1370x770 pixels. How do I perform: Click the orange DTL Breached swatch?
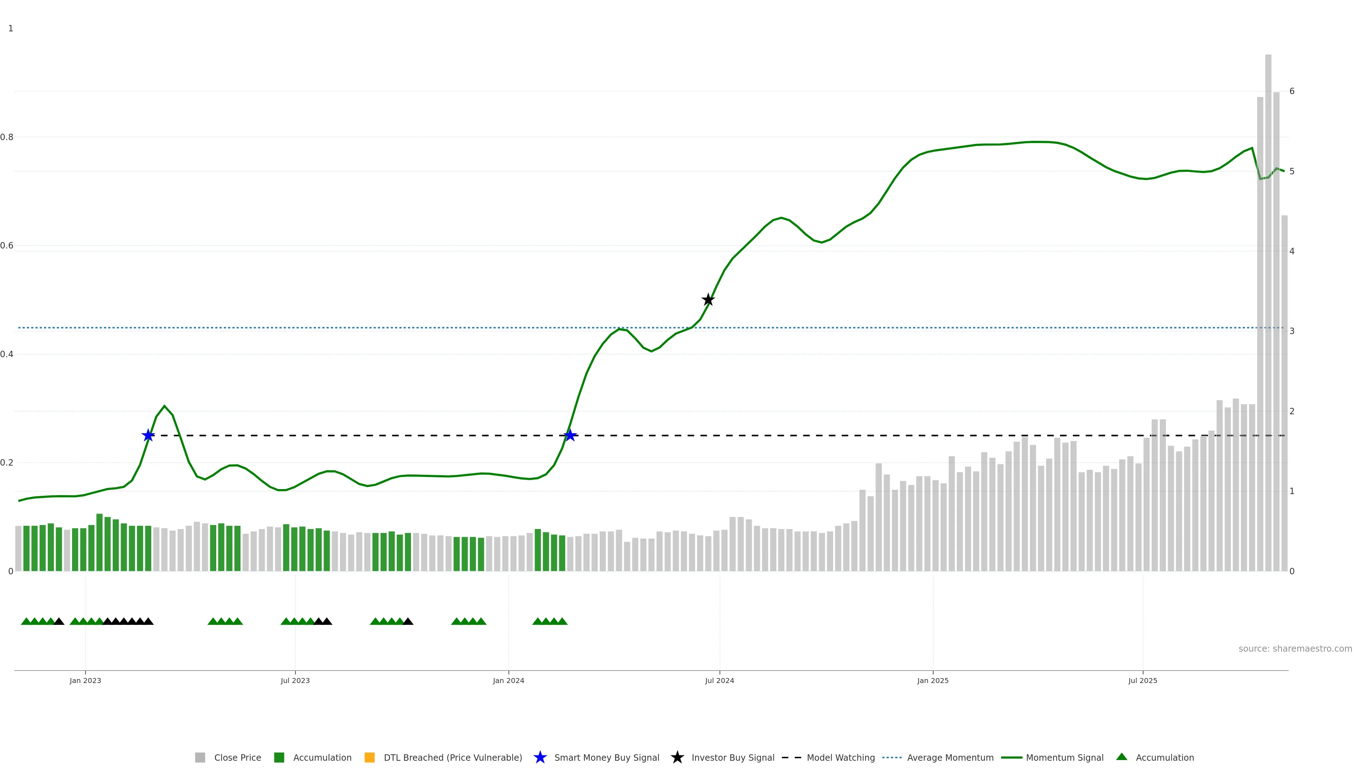pos(370,758)
